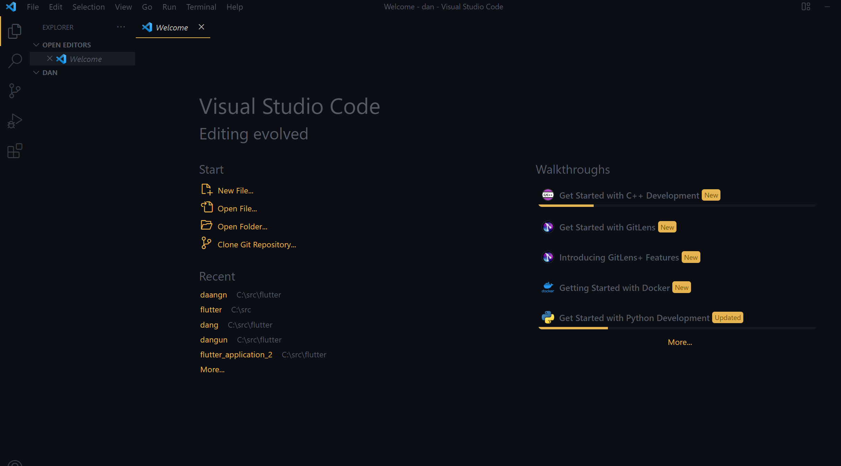The width and height of the screenshot is (841, 466).
Task: Open Get Started with C++ Development walkthrough
Action: tap(677, 196)
